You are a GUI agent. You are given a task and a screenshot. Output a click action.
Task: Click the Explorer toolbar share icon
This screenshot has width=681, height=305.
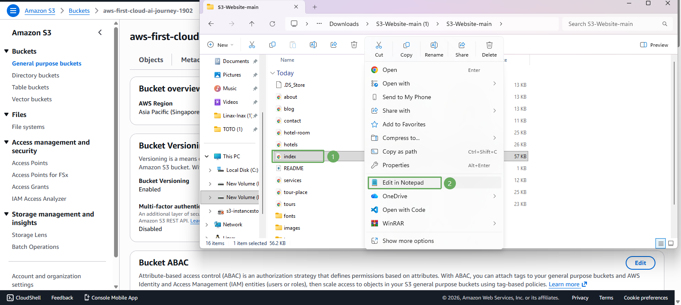(334, 45)
